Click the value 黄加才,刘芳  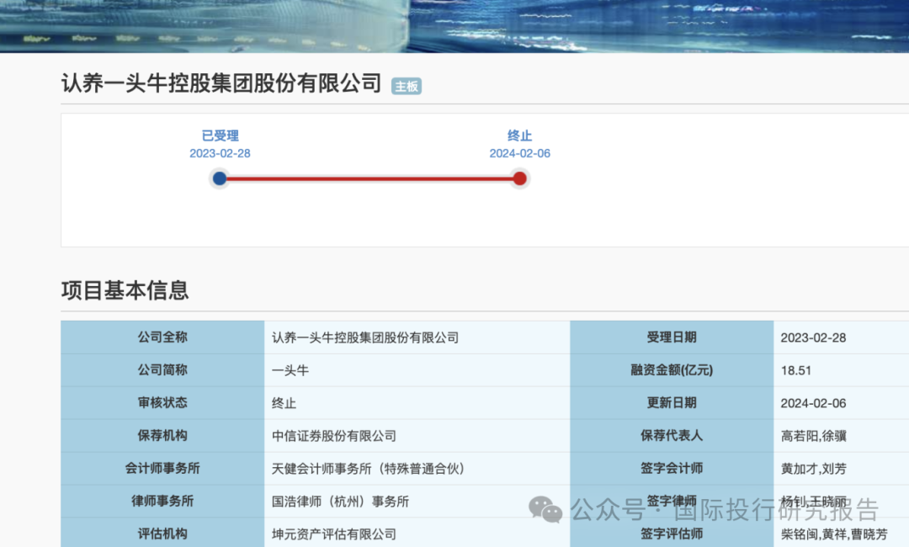point(814,469)
